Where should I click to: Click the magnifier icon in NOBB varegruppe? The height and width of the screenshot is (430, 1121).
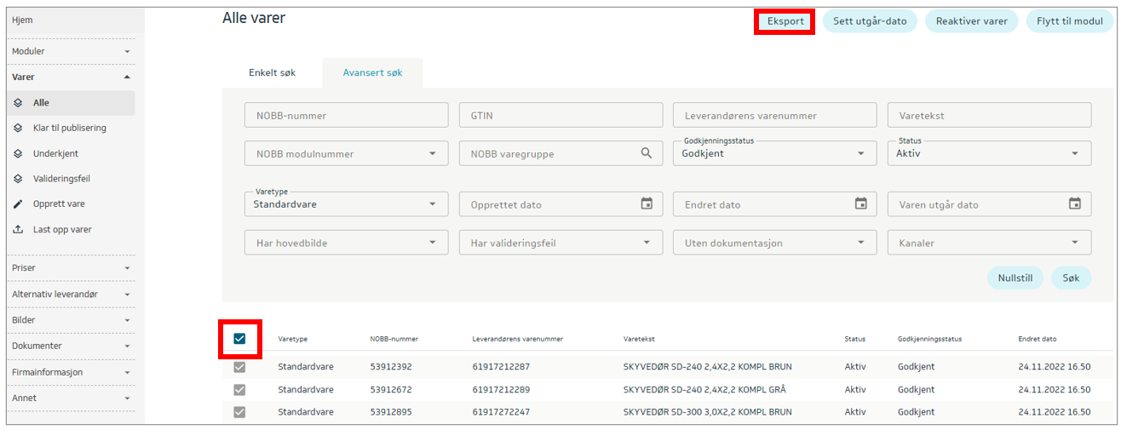pos(647,153)
